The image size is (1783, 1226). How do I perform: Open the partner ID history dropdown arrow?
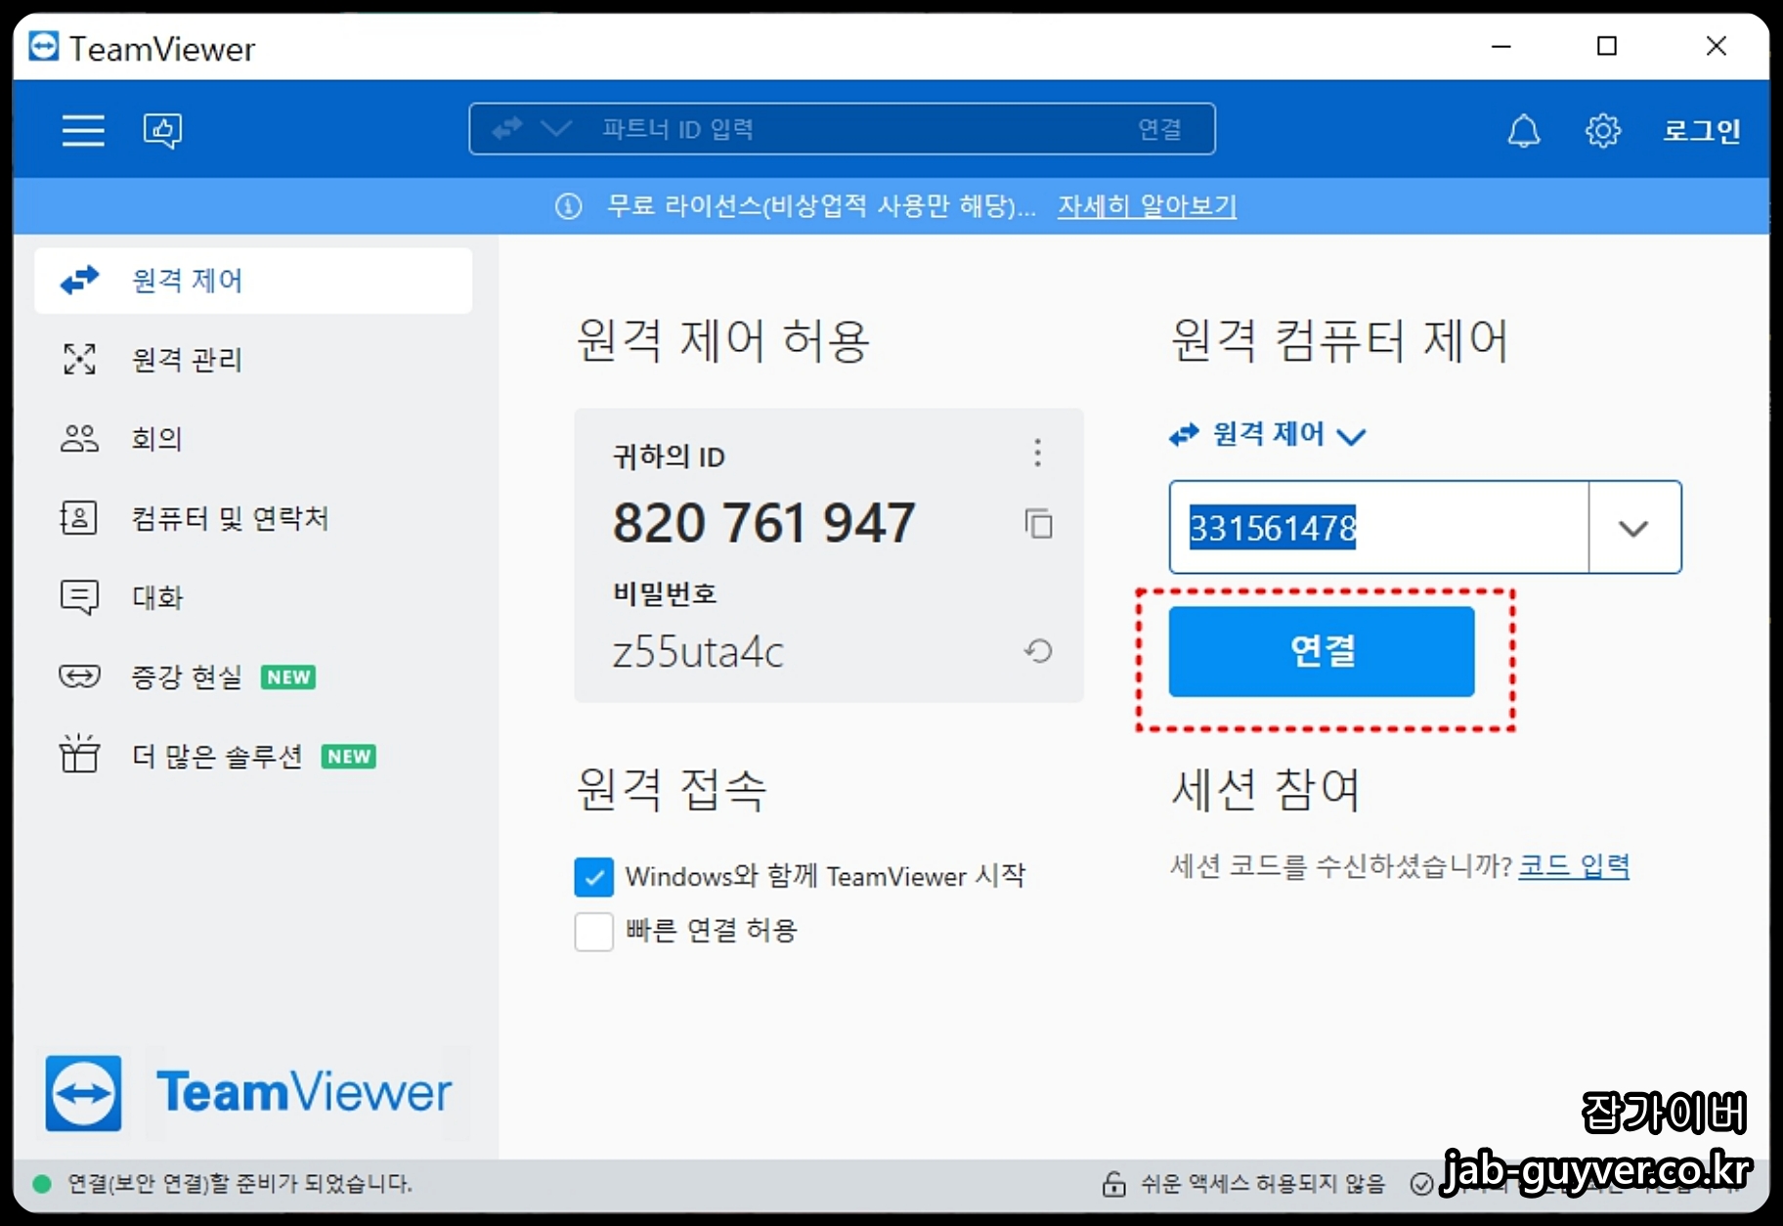click(1634, 528)
